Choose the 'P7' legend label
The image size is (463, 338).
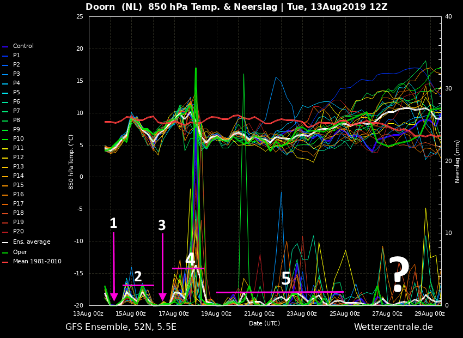point(16,111)
